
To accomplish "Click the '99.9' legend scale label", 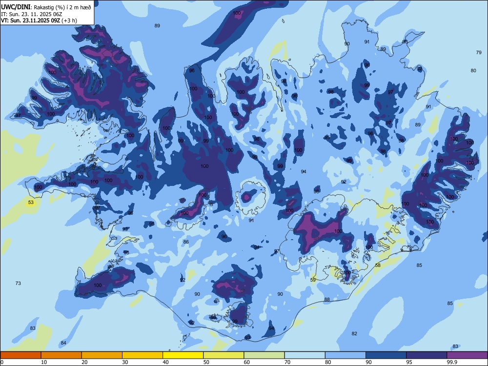I will pyautogui.click(x=452, y=362).
